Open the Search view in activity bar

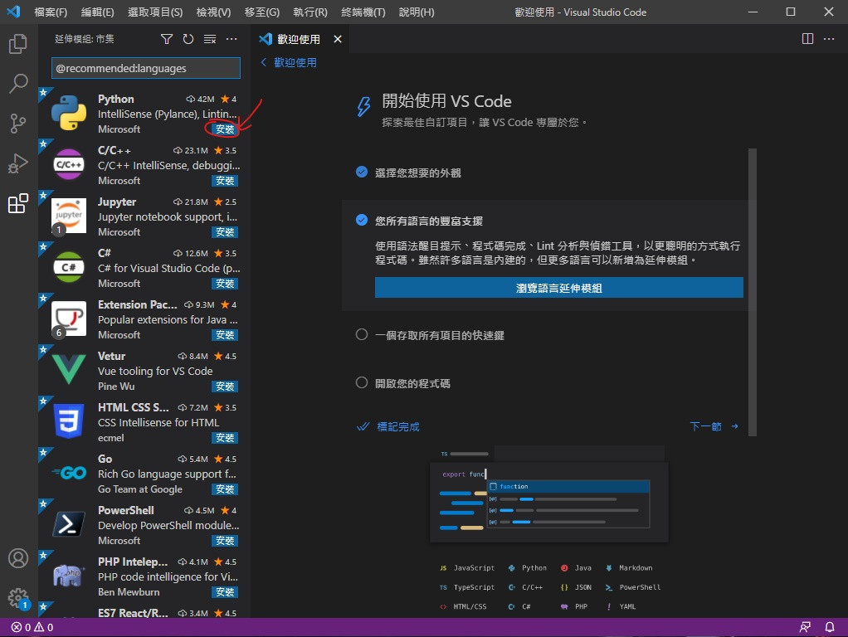(x=18, y=83)
